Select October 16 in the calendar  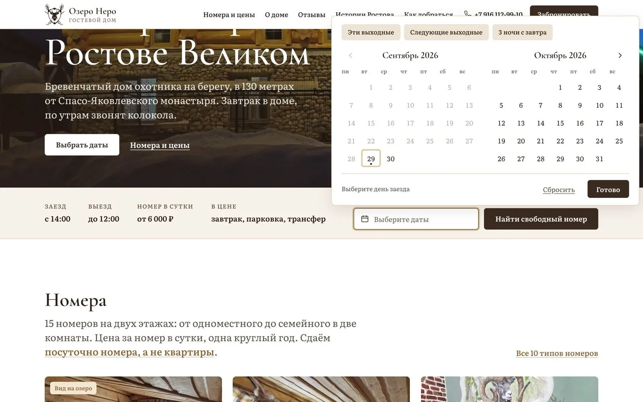click(580, 123)
